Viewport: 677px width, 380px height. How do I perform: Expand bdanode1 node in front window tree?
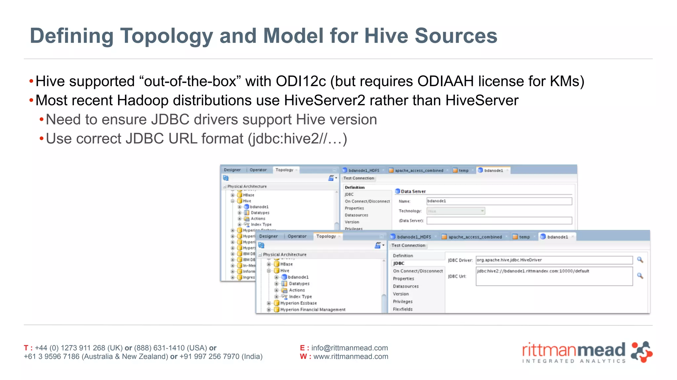(276, 277)
